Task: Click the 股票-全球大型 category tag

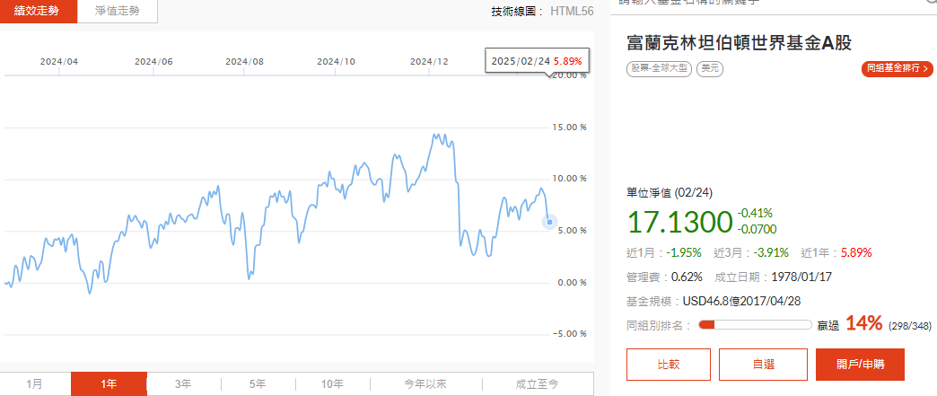Action: click(659, 69)
